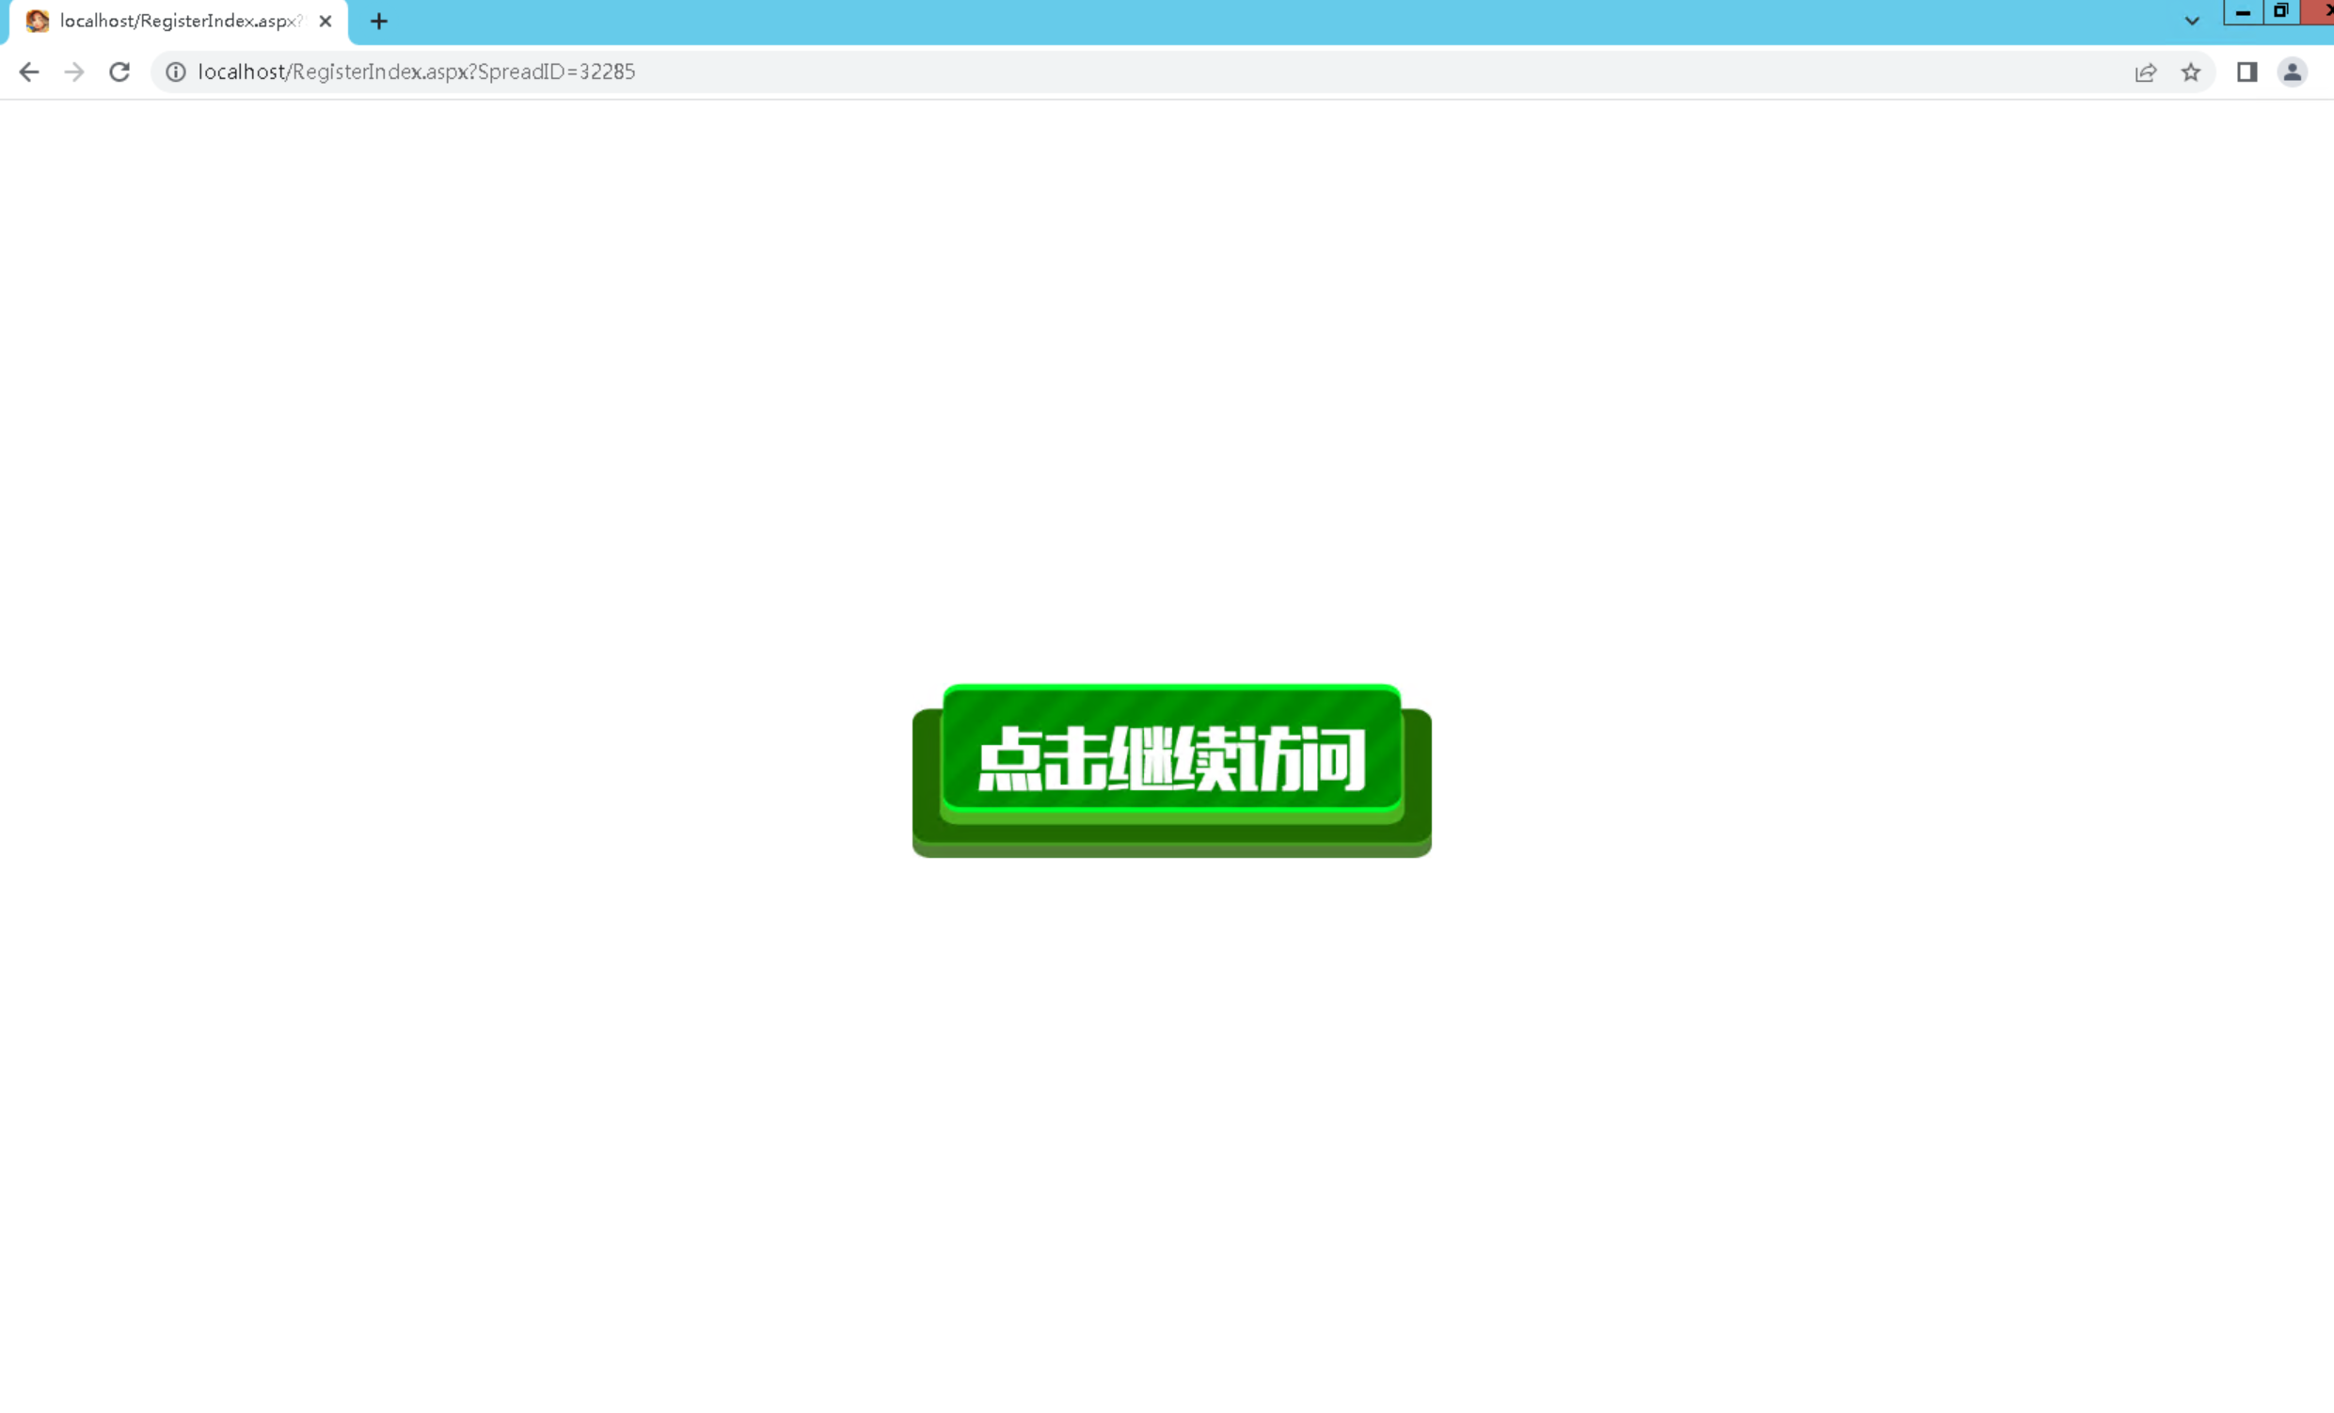Screen dimensions: 2334x1413
Task: Click the green 点击继续访问 button
Action: (x=1172, y=770)
